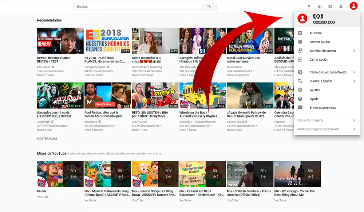The width and height of the screenshot is (364, 212).
Task: Click the search magnifier button
Action: click(x=209, y=7)
